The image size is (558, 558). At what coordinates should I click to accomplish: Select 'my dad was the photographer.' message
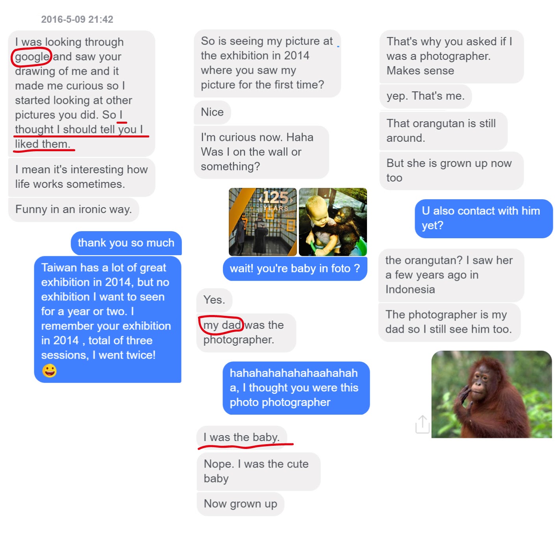point(246,333)
